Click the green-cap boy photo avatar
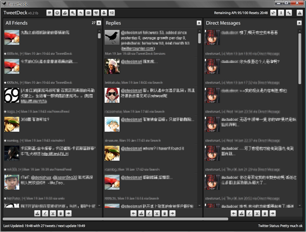 tap(12, 182)
